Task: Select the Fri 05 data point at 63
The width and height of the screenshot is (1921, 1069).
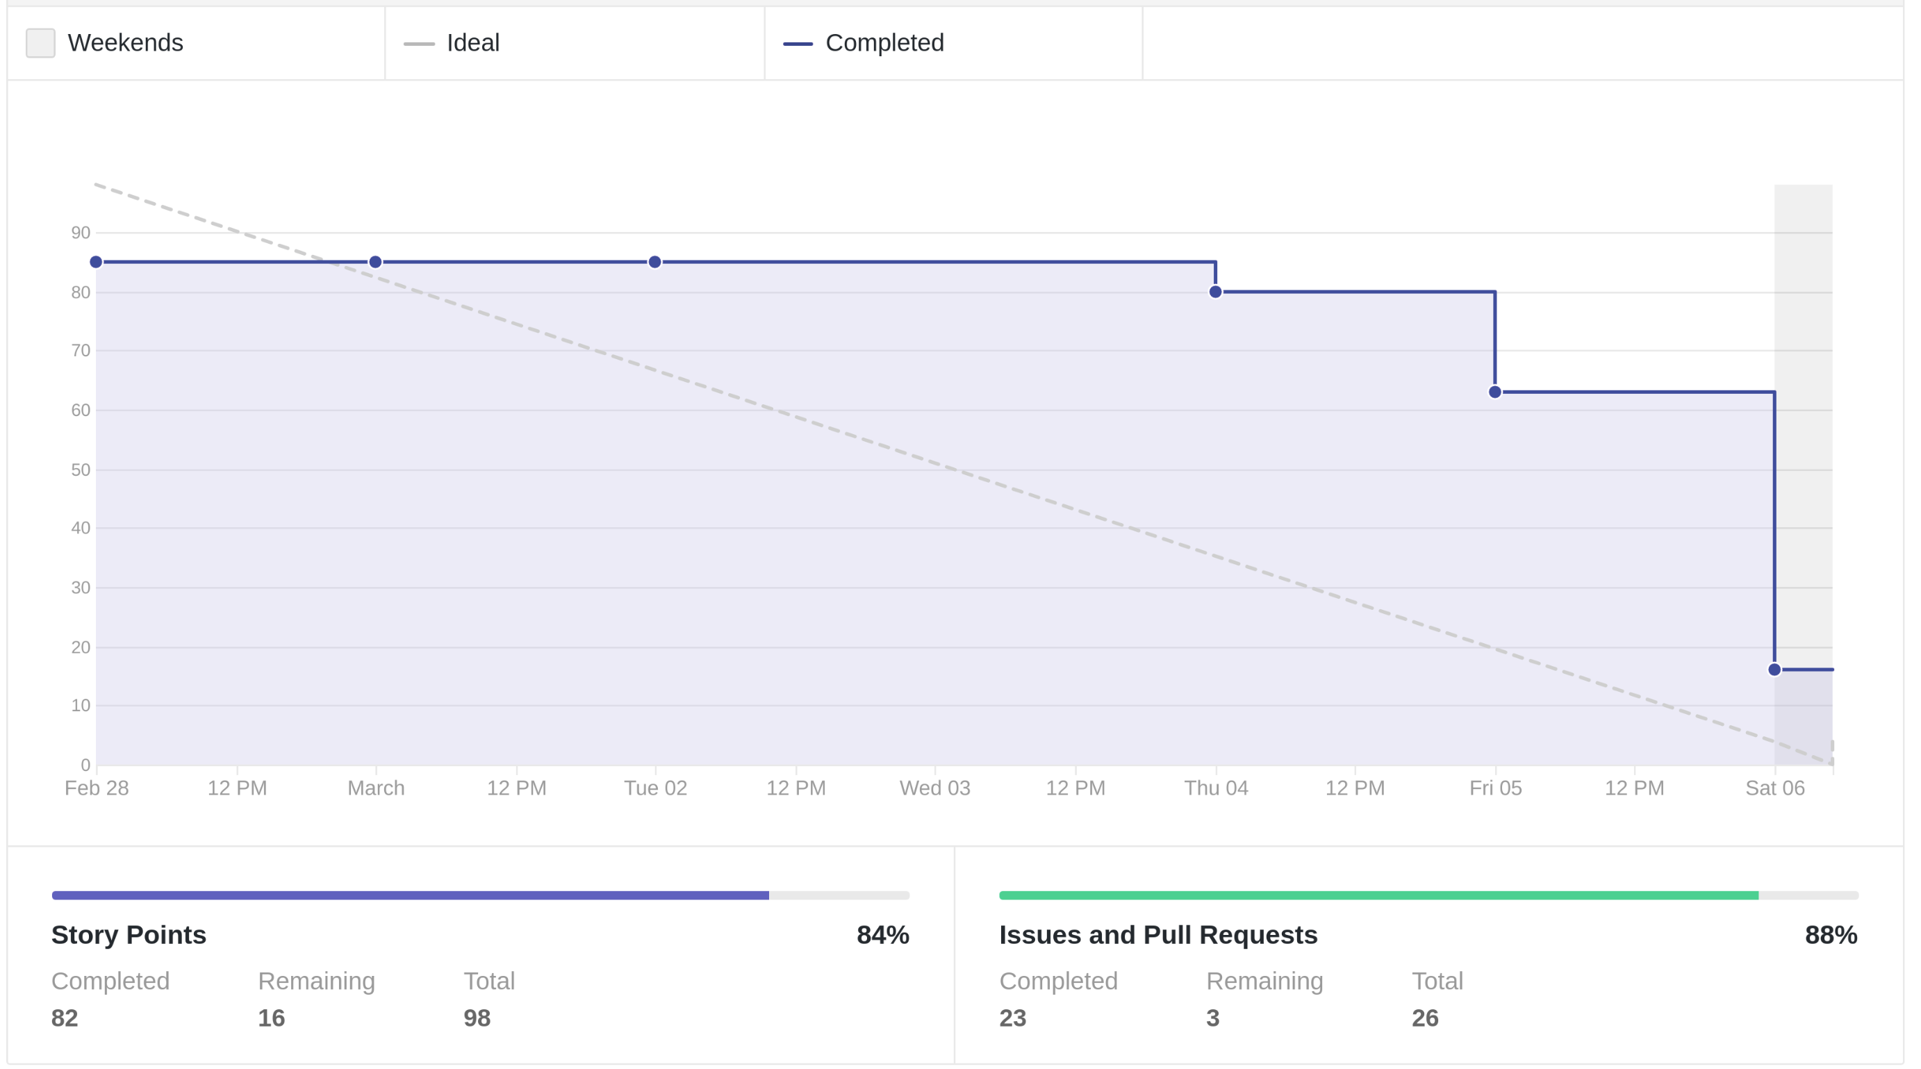Action: coord(1495,392)
